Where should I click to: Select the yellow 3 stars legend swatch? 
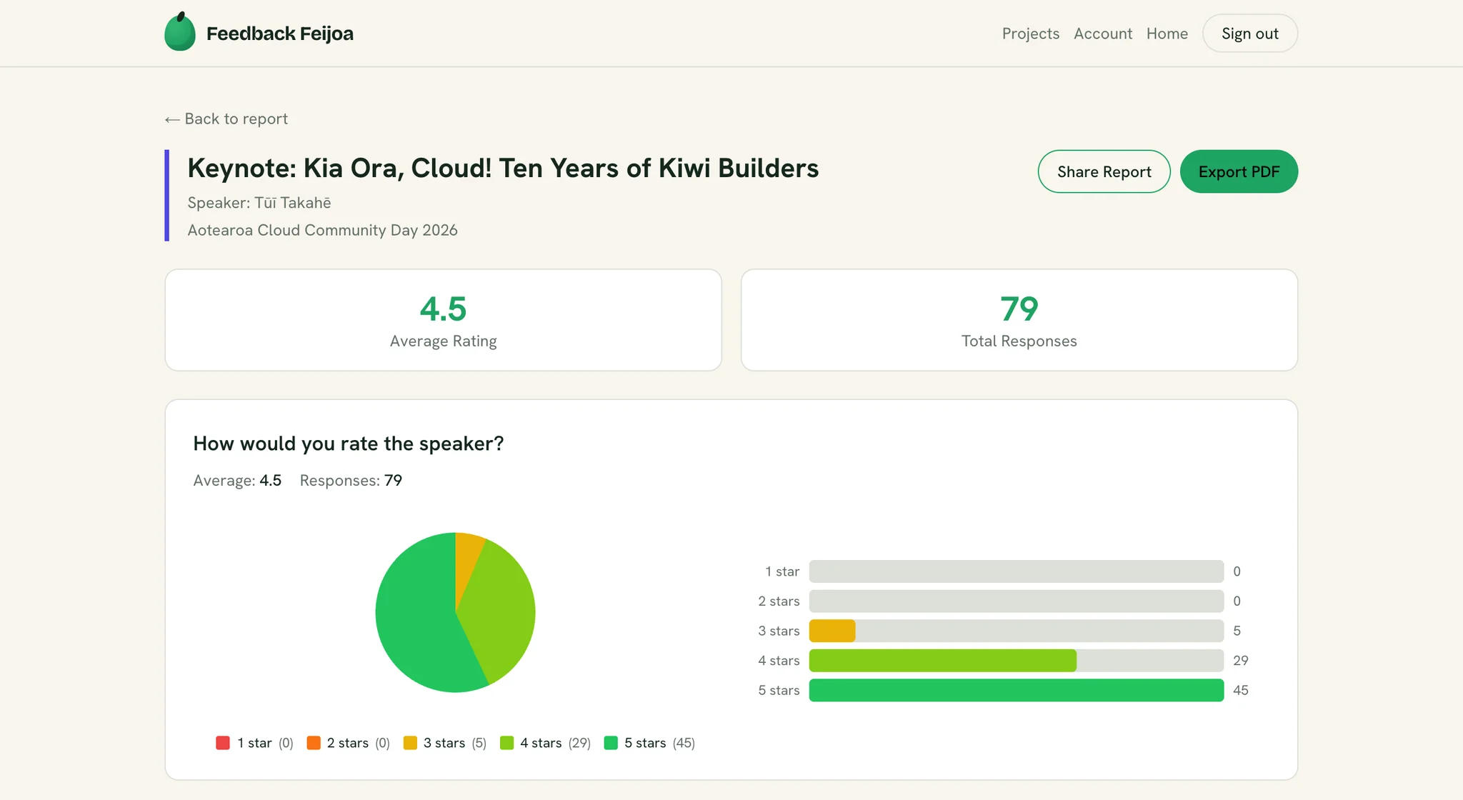[410, 743]
